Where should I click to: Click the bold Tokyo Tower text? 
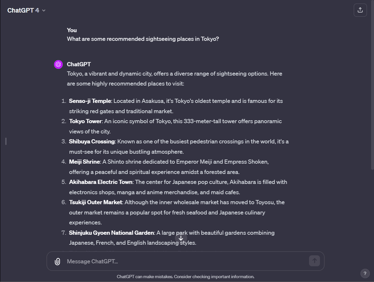click(x=85, y=121)
